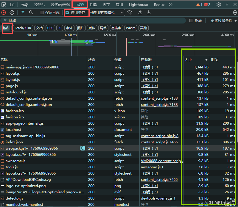Click script icon beside tools.js
The height and width of the screenshot is (207, 238).
2,167
